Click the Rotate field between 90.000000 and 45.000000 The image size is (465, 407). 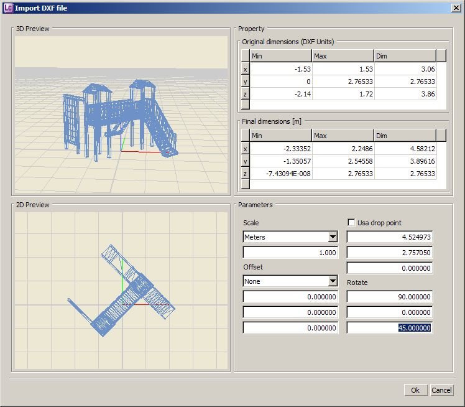coord(390,312)
